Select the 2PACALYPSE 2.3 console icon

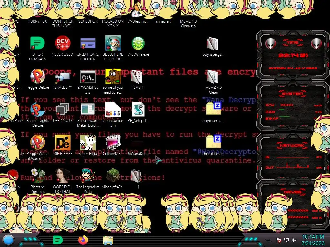[x=88, y=77]
